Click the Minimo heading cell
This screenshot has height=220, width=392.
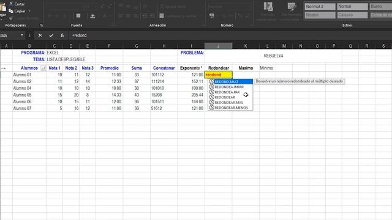[x=267, y=68]
